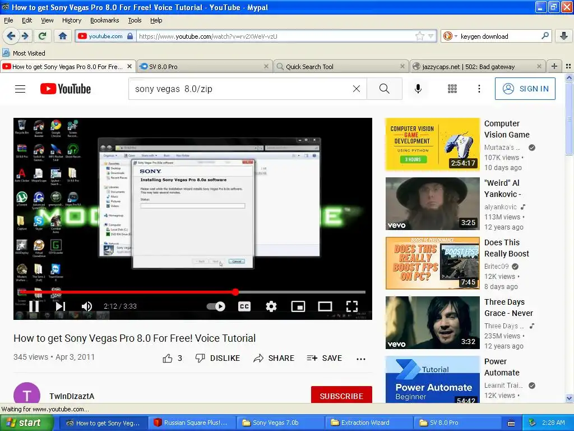Open a new browser tab

click(554, 66)
